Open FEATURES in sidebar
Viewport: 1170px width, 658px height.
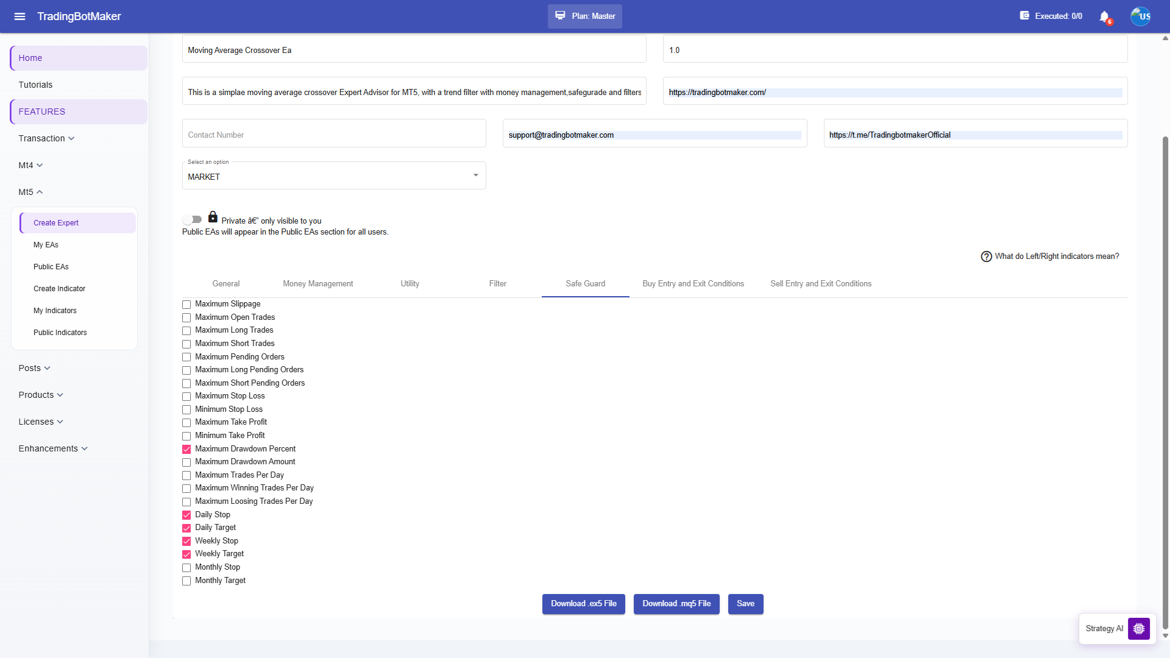click(x=79, y=111)
